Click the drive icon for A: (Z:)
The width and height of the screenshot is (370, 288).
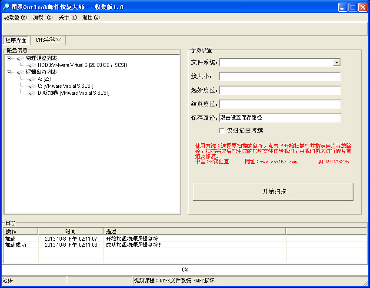click(x=32, y=79)
